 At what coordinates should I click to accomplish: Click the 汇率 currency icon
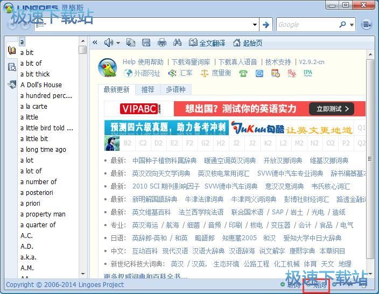tap(172, 73)
